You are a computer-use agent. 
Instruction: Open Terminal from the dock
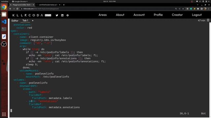pyautogui.click(x=4, y=29)
